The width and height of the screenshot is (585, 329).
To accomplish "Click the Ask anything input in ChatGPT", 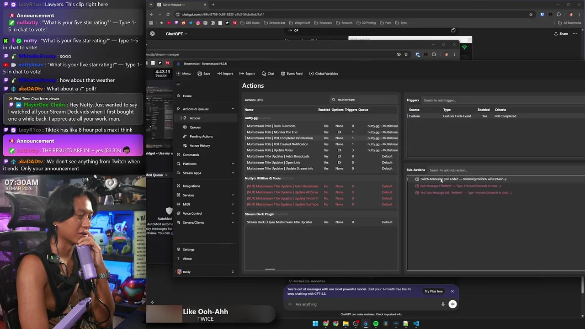I will (x=366, y=304).
